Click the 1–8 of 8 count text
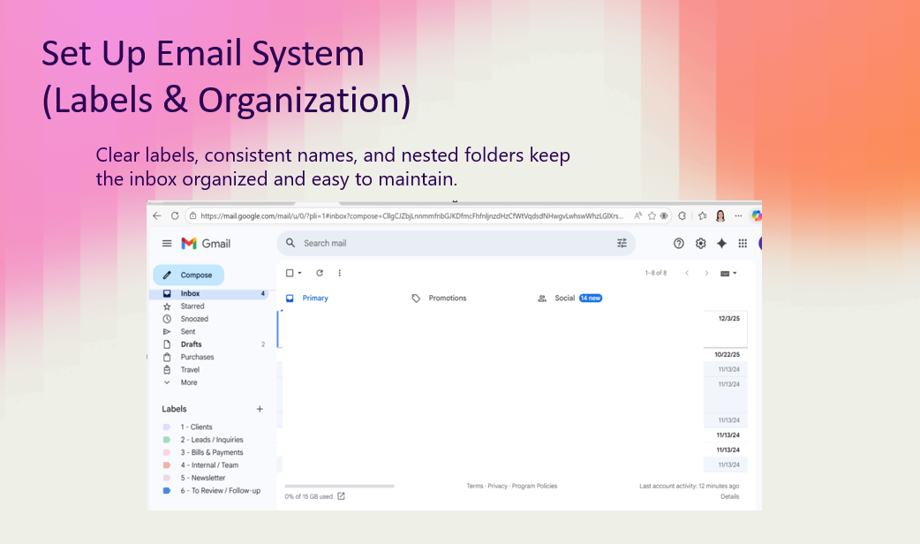This screenshot has width=920, height=544. (x=656, y=273)
